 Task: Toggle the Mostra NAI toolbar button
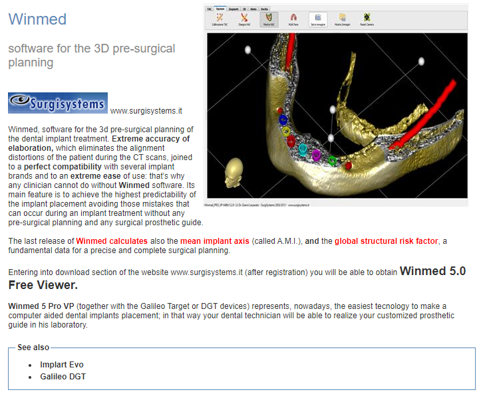point(269,20)
